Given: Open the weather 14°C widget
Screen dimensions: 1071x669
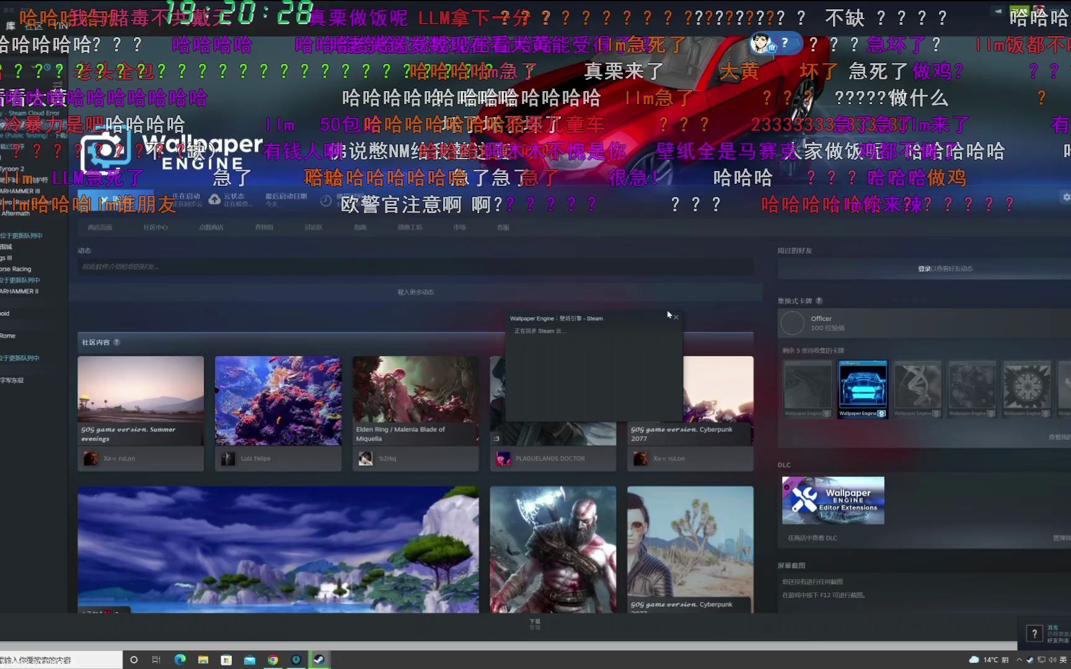Looking at the screenshot, I should (x=989, y=660).
